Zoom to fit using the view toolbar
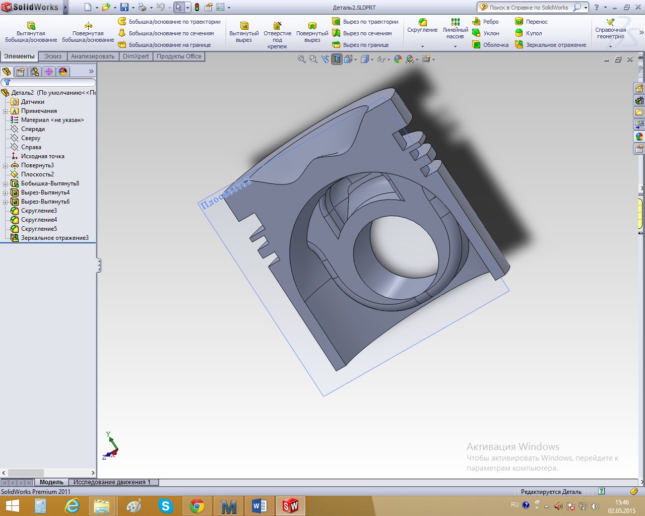The image size is (645, 516). pyautogui.click(x=302, y=59)
